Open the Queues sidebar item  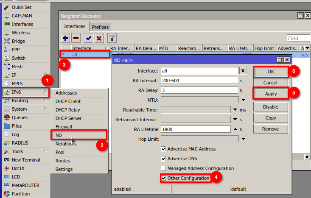tap(20, 117)
